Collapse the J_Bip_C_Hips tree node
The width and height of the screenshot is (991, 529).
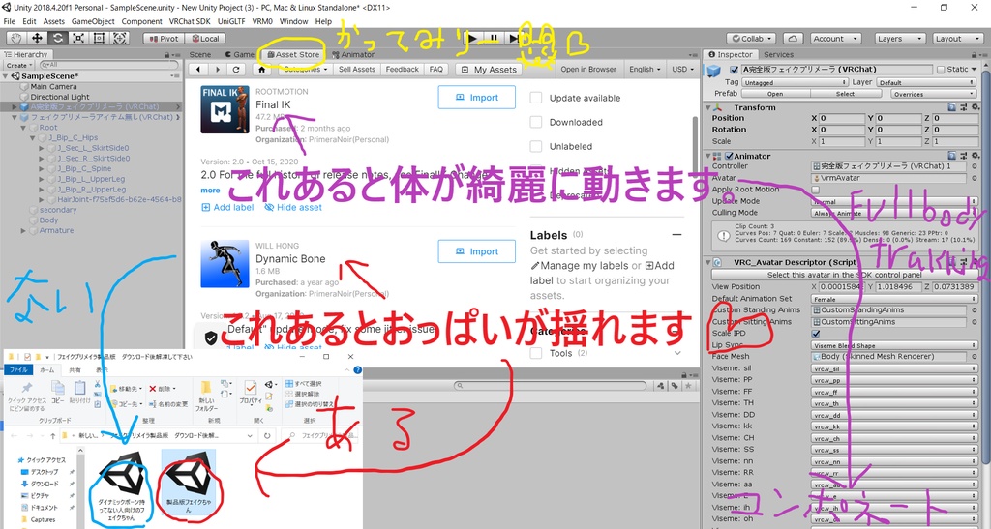tap(32, 137)
